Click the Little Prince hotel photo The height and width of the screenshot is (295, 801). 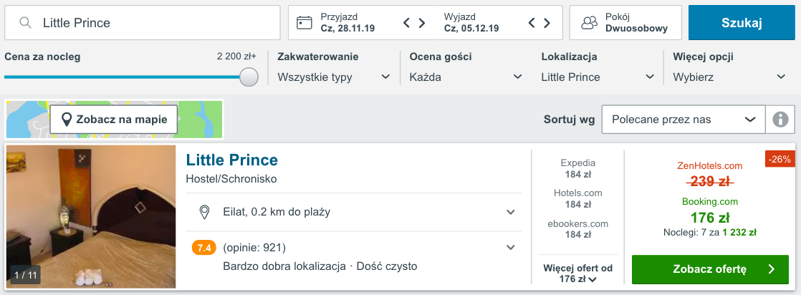91,217
